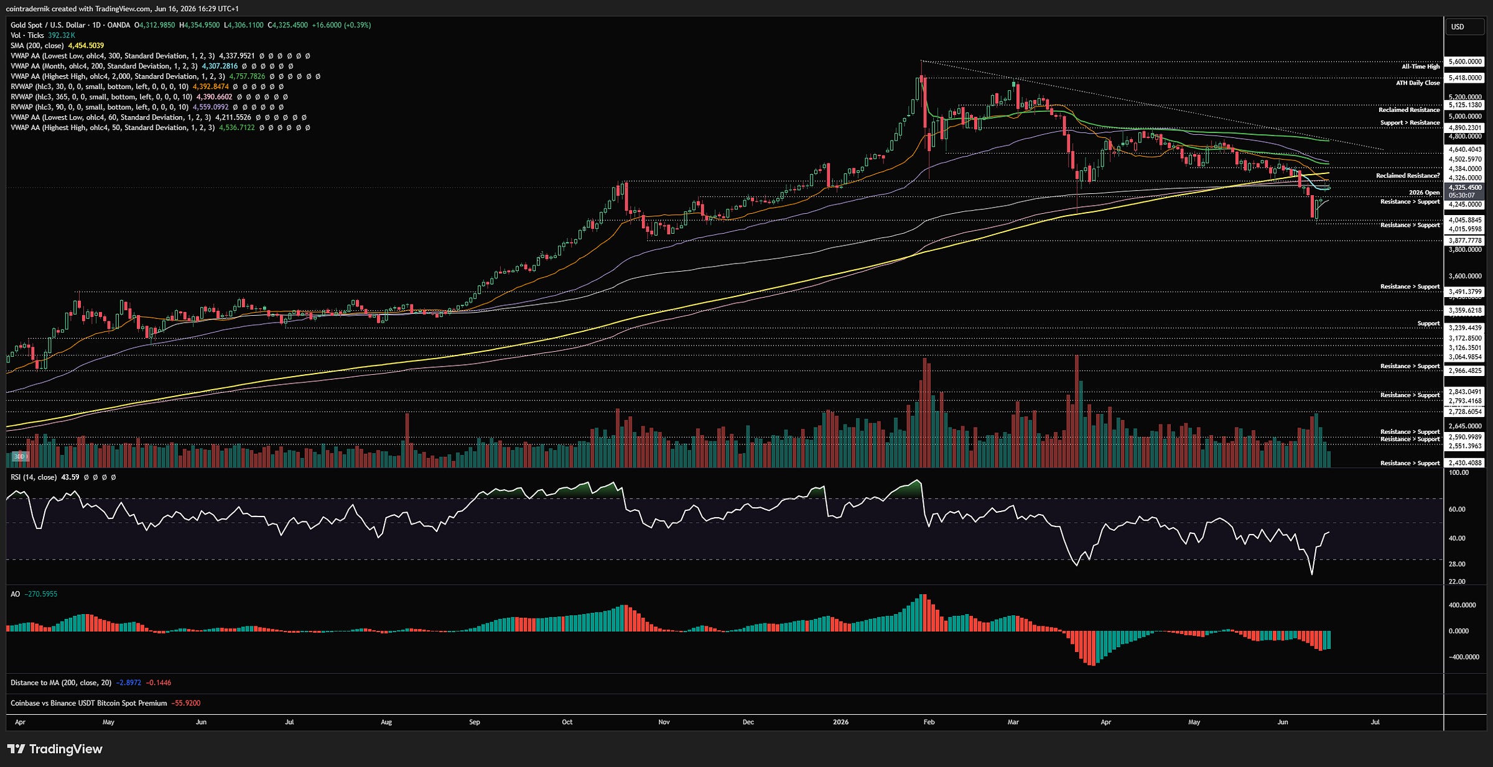Click the Coinbase vs Binance Spot Premium title
1493x767 pixels.
pos(89,703)
